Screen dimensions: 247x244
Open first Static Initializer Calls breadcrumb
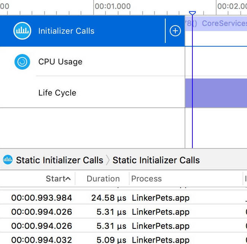pyautogui.click(x=59, y=160)
